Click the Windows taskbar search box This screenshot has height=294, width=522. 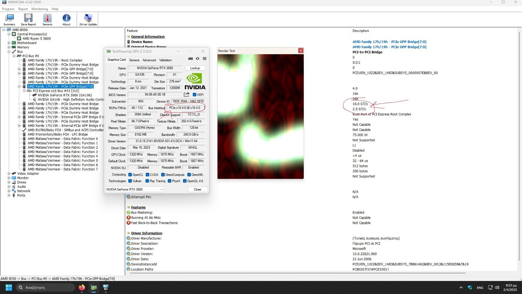click(x=45, y=287)
